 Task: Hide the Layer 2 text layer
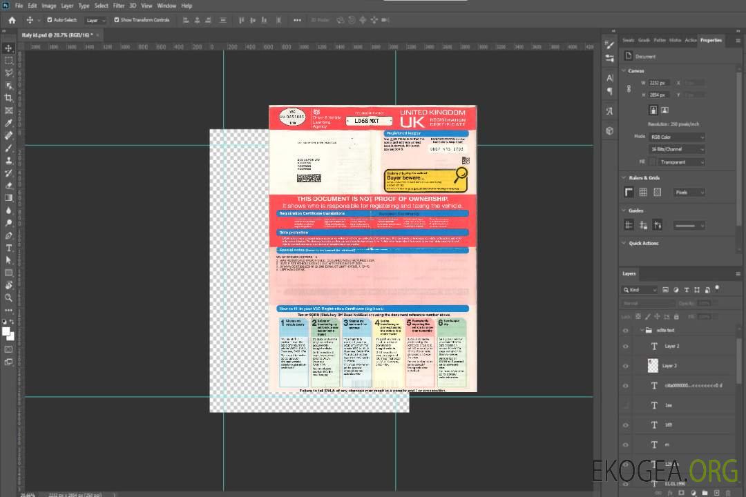click(626, 347)
